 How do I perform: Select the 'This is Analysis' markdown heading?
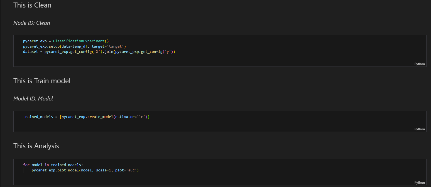coord(36,146)
